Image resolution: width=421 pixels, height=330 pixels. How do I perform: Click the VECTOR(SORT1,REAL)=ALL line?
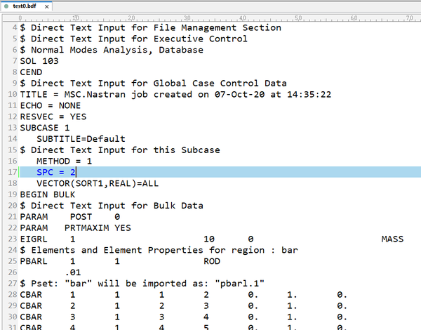click(x=98, y=183)
